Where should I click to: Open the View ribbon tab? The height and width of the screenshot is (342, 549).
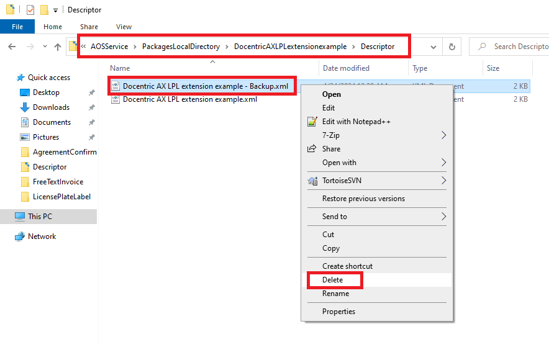124,27
